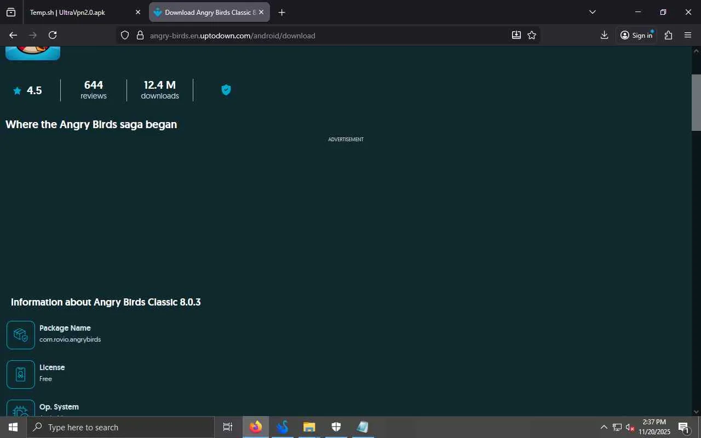Image resolution: width=701 pixels, height=438 pixels.
Task: View site security padlock info
Action: 140,35
